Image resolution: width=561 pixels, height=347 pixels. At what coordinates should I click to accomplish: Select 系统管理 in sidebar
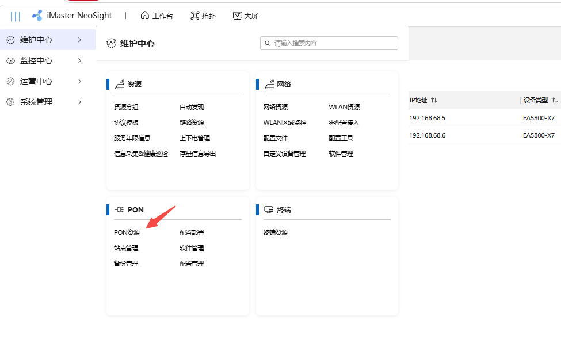click(48, 102)
